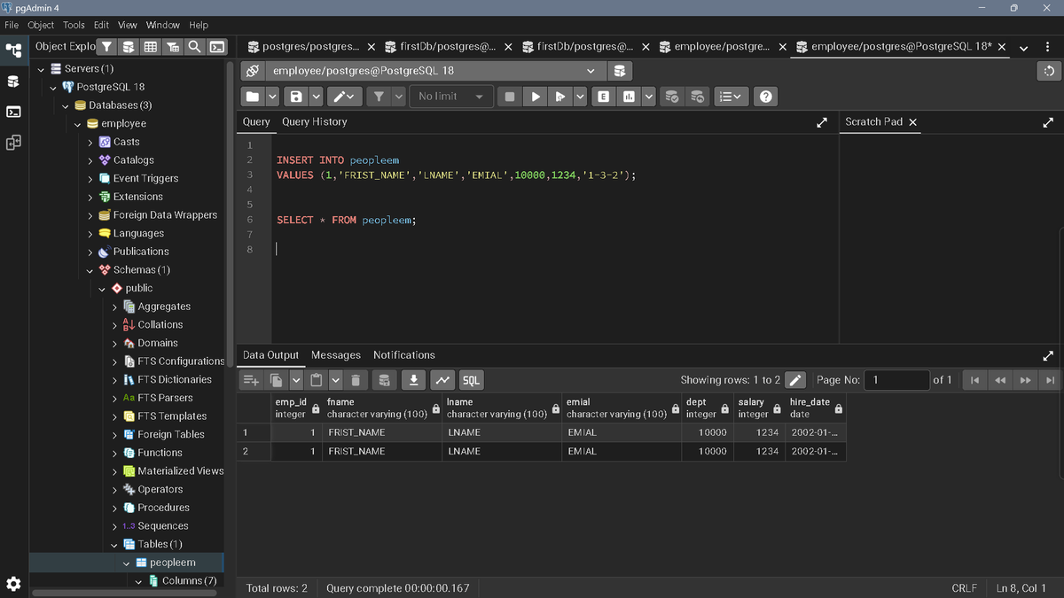
Task: Open dropdown arrow beside Save File button
Action: coord(314,96)
